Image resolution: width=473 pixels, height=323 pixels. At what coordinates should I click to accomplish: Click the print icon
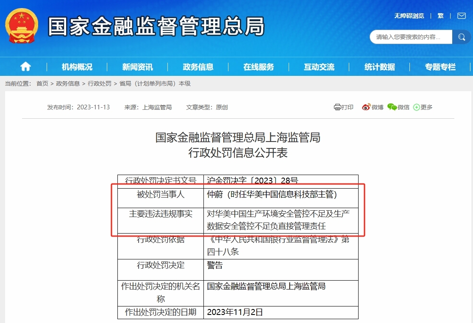[337, 107]
